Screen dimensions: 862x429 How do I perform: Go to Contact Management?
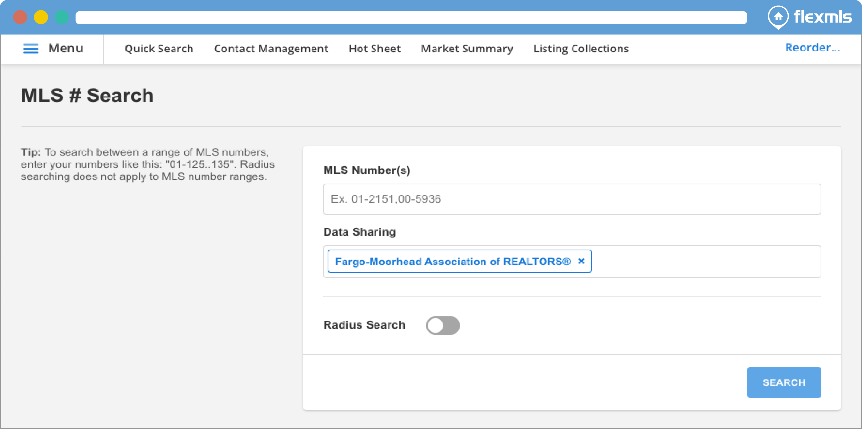271,49
